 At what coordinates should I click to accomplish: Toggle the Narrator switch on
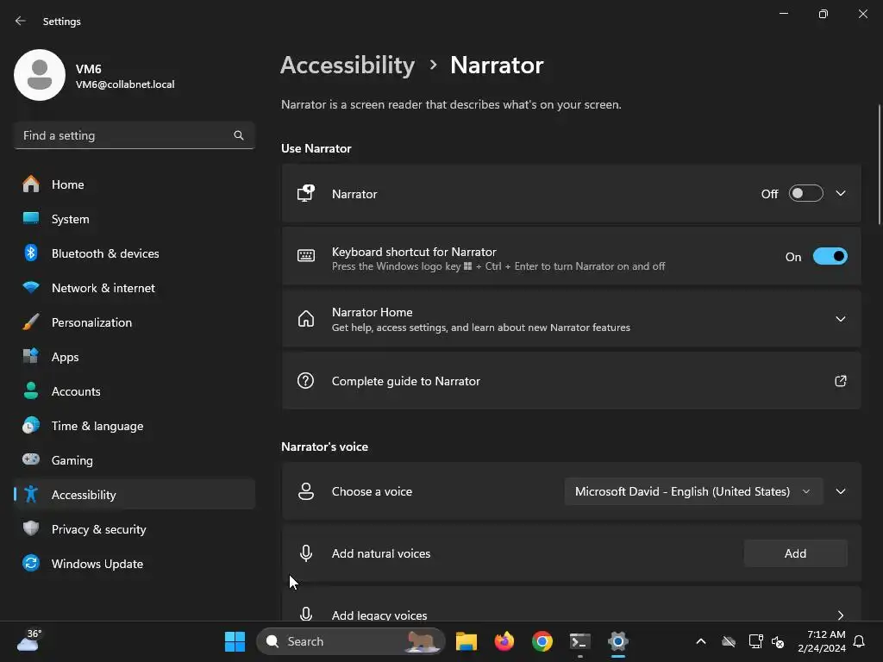806,194
